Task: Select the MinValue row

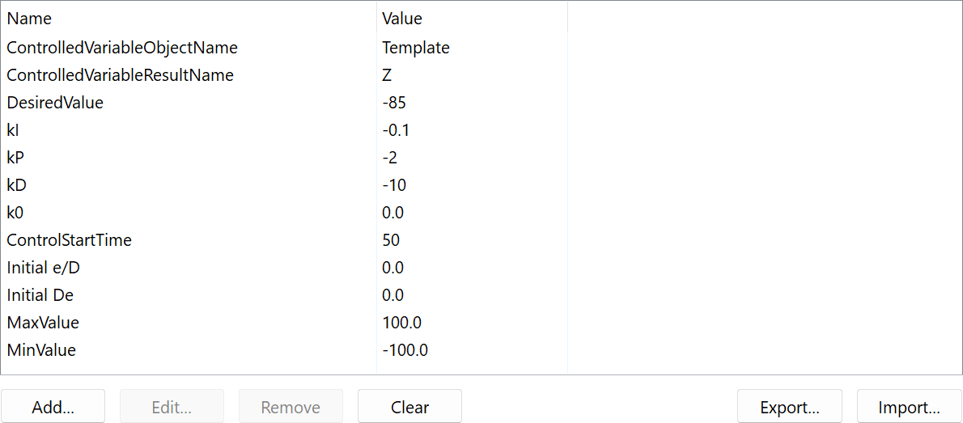Action: [x=41, y=350]
